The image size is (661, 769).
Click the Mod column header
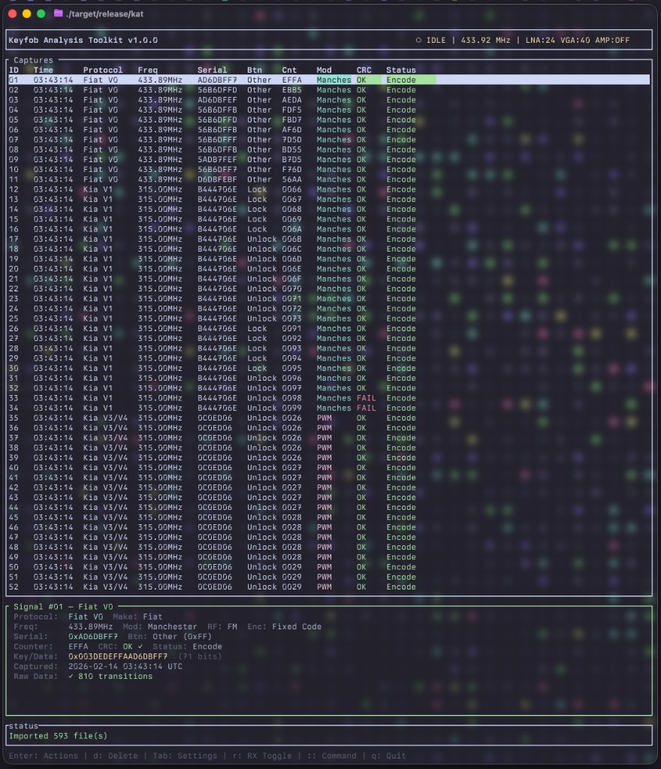[324, 70]
